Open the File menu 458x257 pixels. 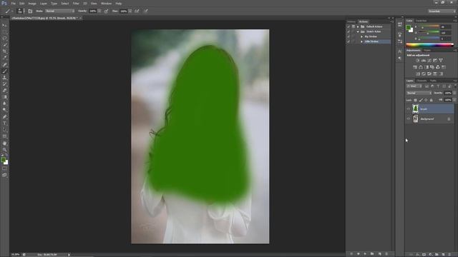[x=13, y=4]
